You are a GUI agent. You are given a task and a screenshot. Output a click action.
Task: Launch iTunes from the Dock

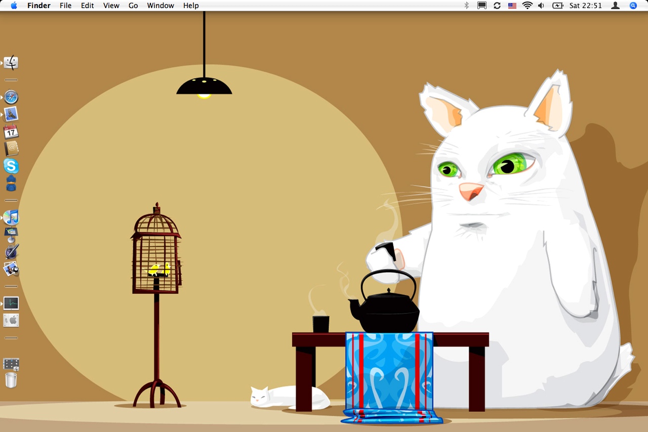[11, 218]
